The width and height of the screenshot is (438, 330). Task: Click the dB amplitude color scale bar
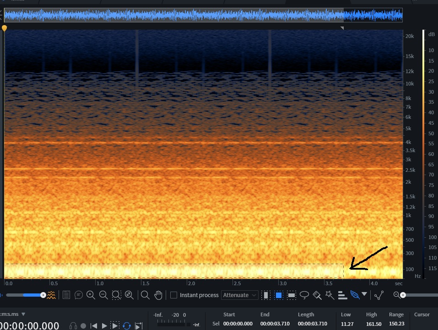pyautogui.click(x=423, y=154)
